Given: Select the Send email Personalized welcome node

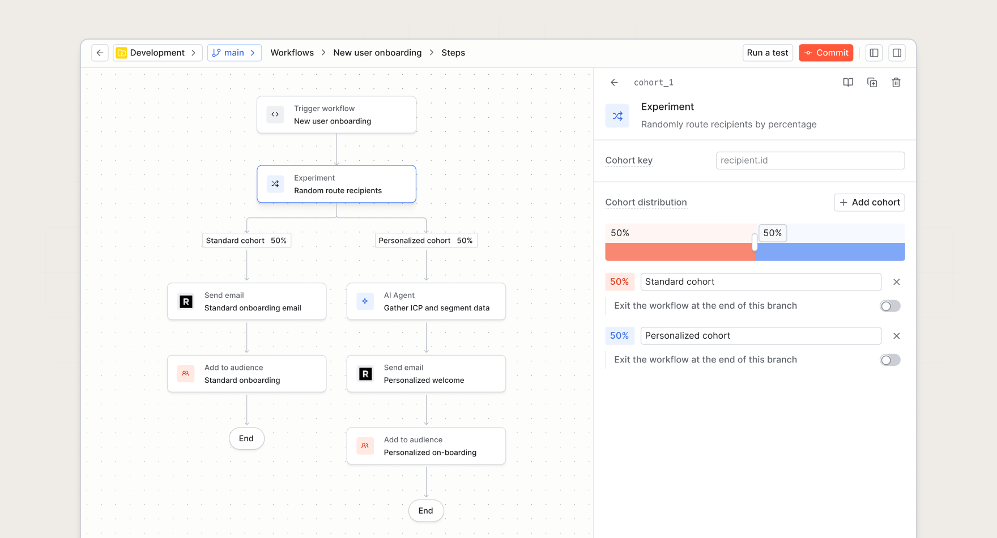Looking at the screenshot, I should tap(426, 374).
